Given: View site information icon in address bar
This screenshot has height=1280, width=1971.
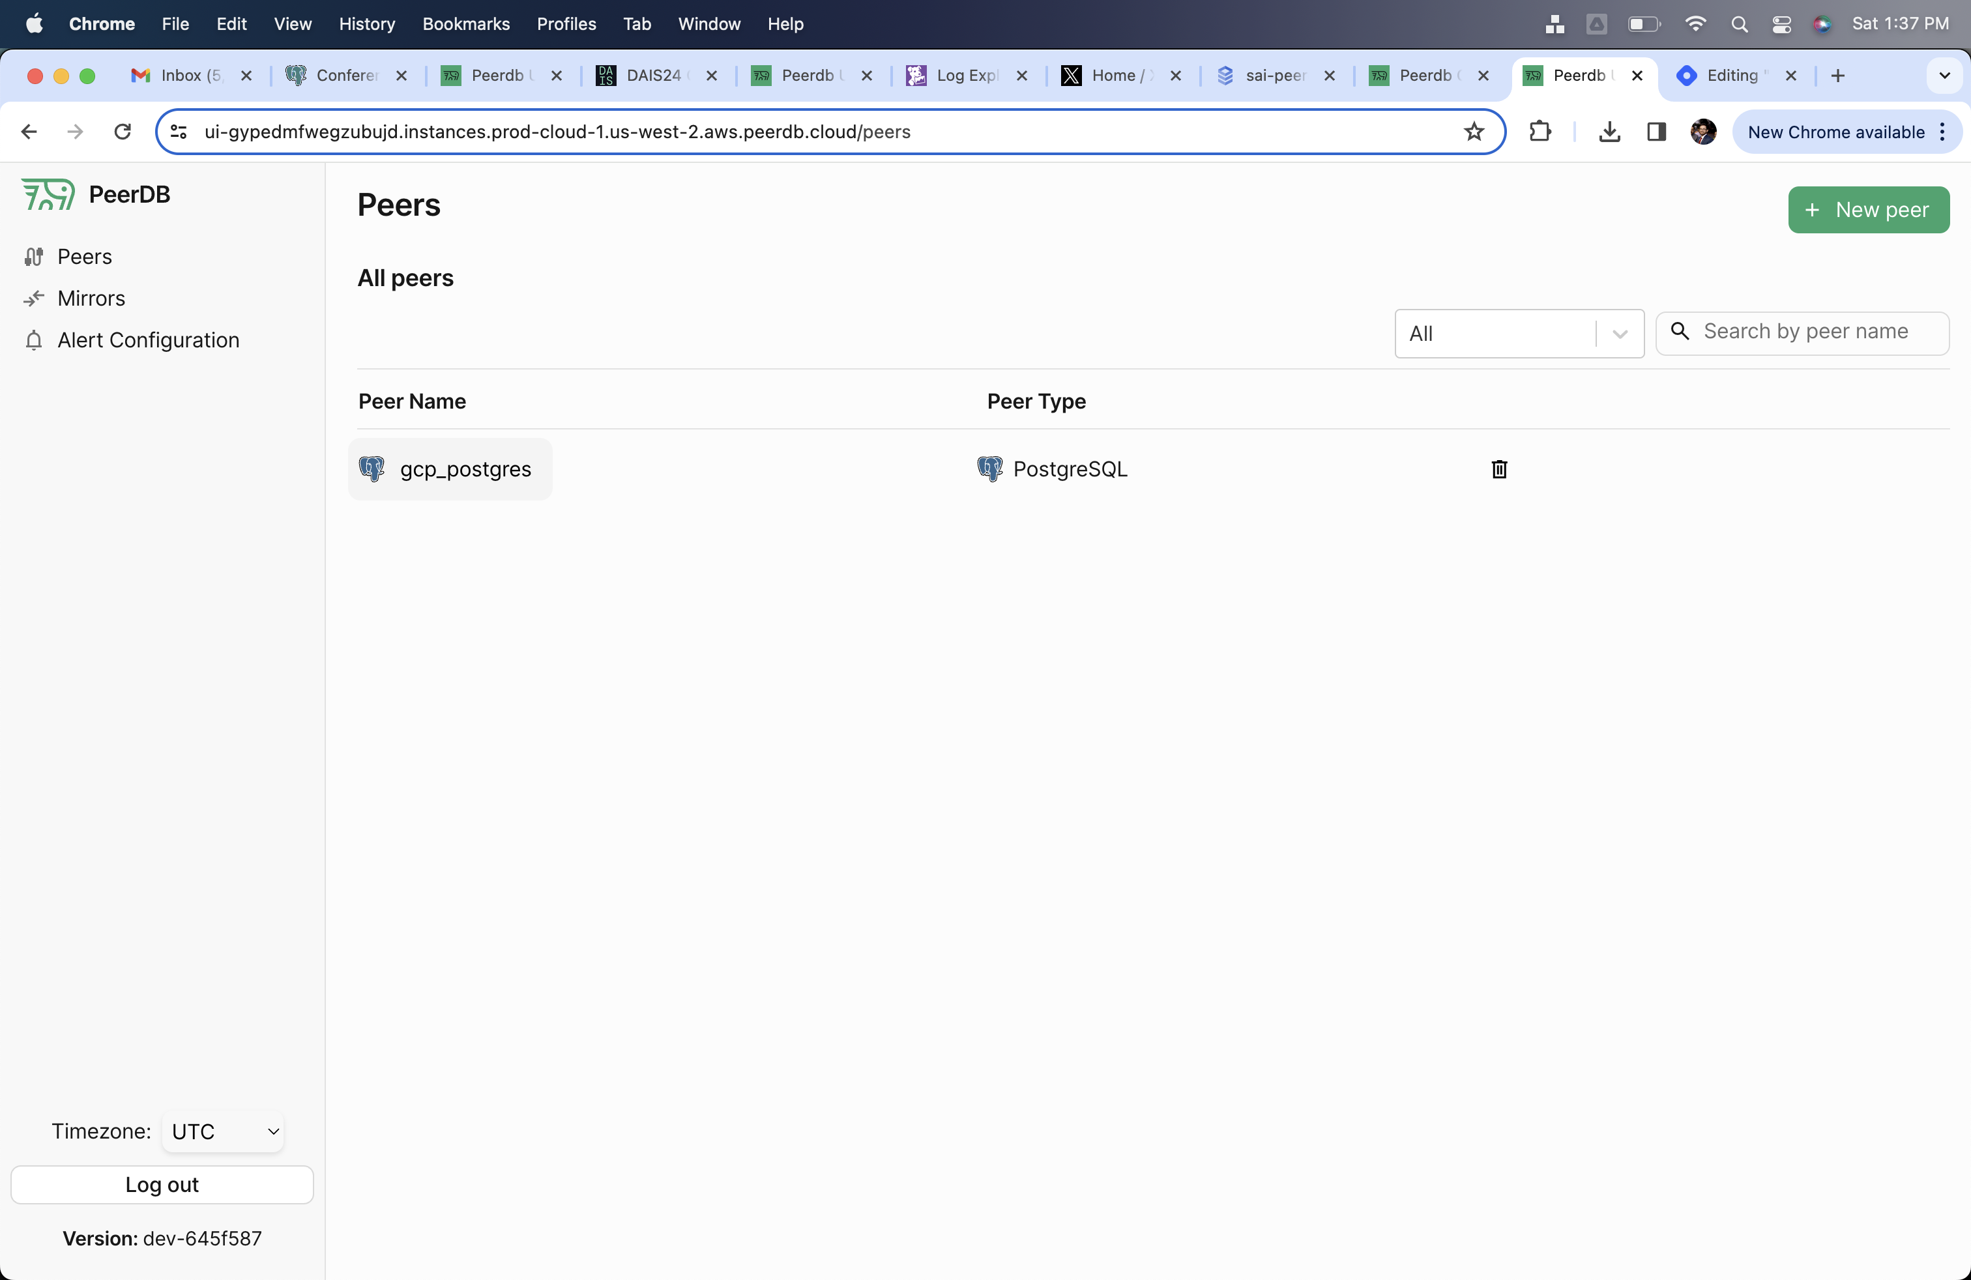Looking at the screenshot, I should [x=179, y=132].
